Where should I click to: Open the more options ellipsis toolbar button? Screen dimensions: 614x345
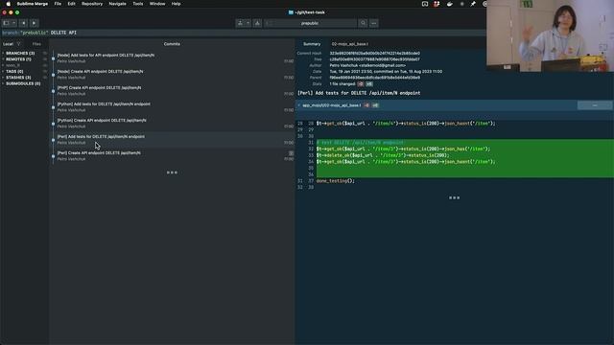pyautogui.click(x=374, y=23)
